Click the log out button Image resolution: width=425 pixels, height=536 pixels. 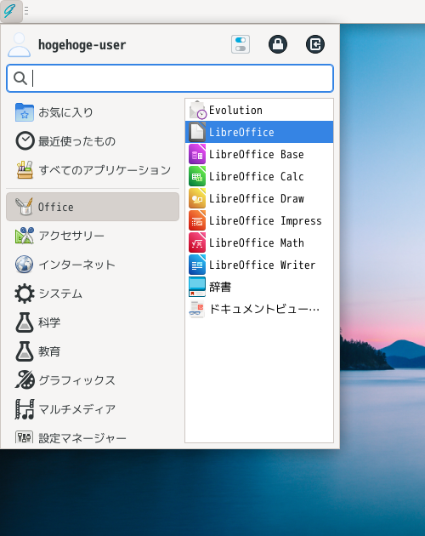315,44
